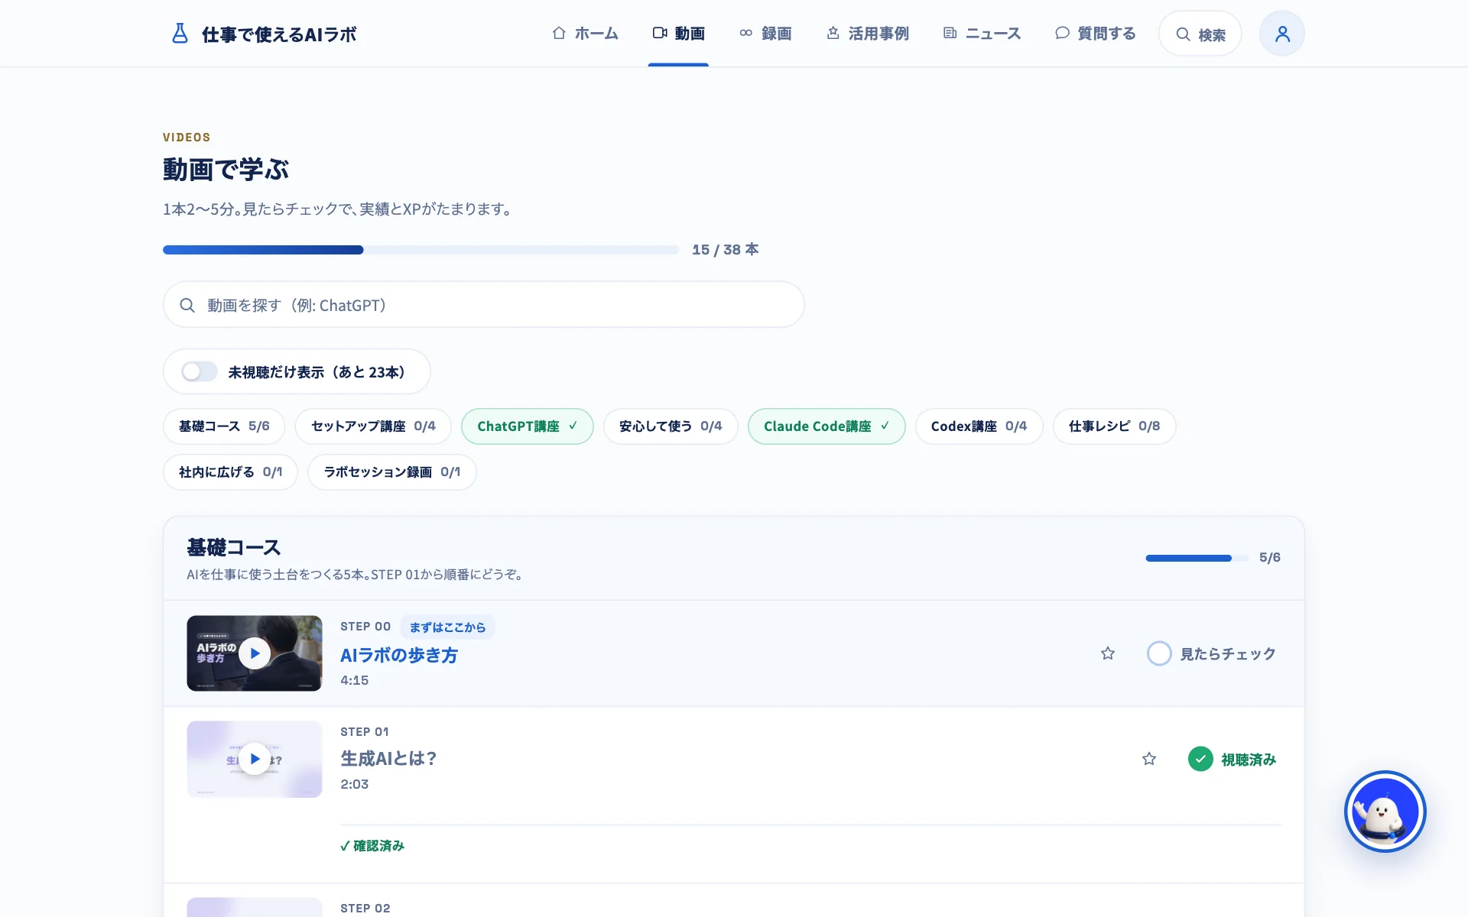Click the flask logo icon
Image resolution: width=1468 pixels, height=917 pixels.
tap(180, 34)
